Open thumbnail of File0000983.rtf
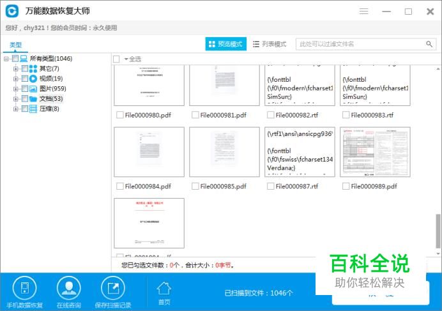The width and height of the screenshot is (442, 311). click(x=375, y=86)
